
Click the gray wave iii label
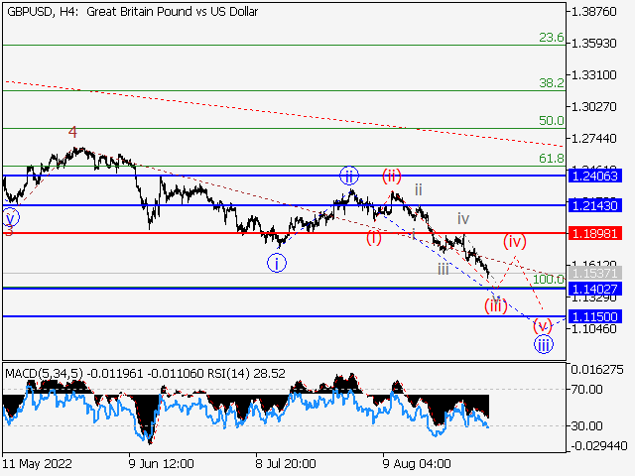point(444,269)
